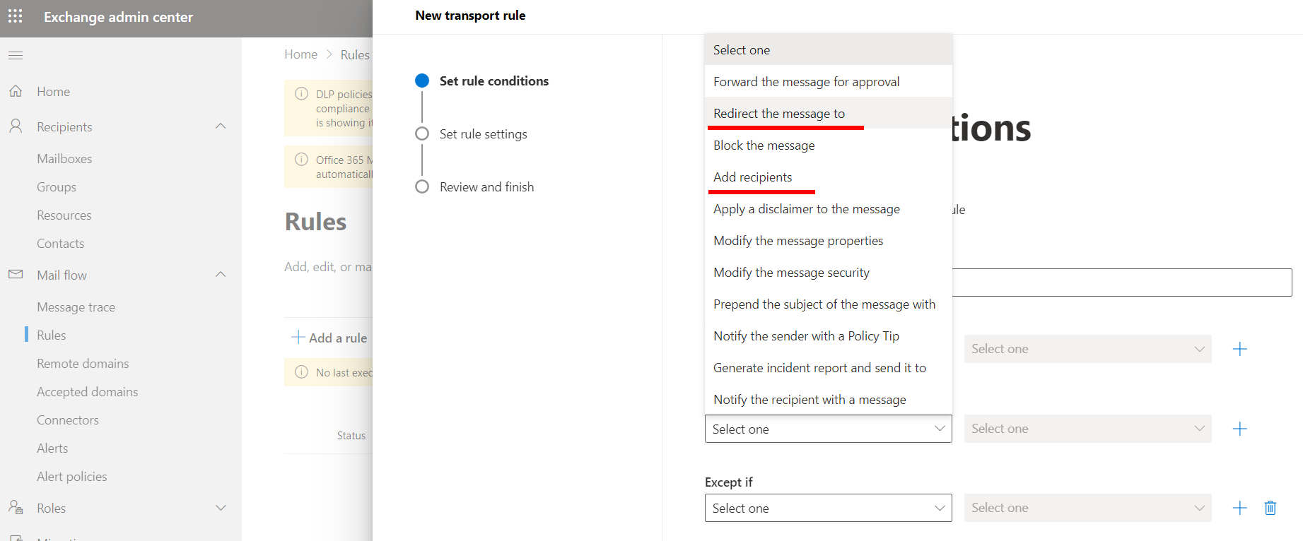Open Message trace in the sidebar

pos(76,307)
